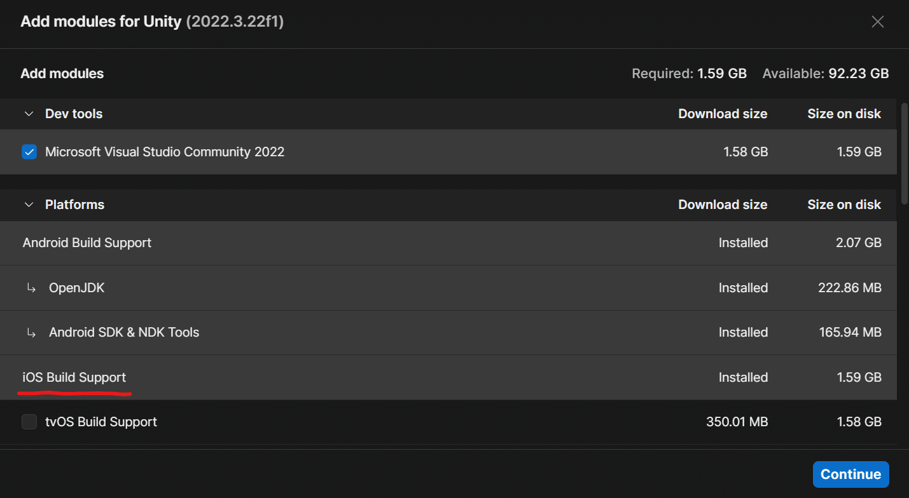Click the iOS Build Support label

74,377
